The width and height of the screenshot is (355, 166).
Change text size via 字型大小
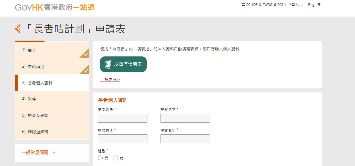[x=295, y=5]
